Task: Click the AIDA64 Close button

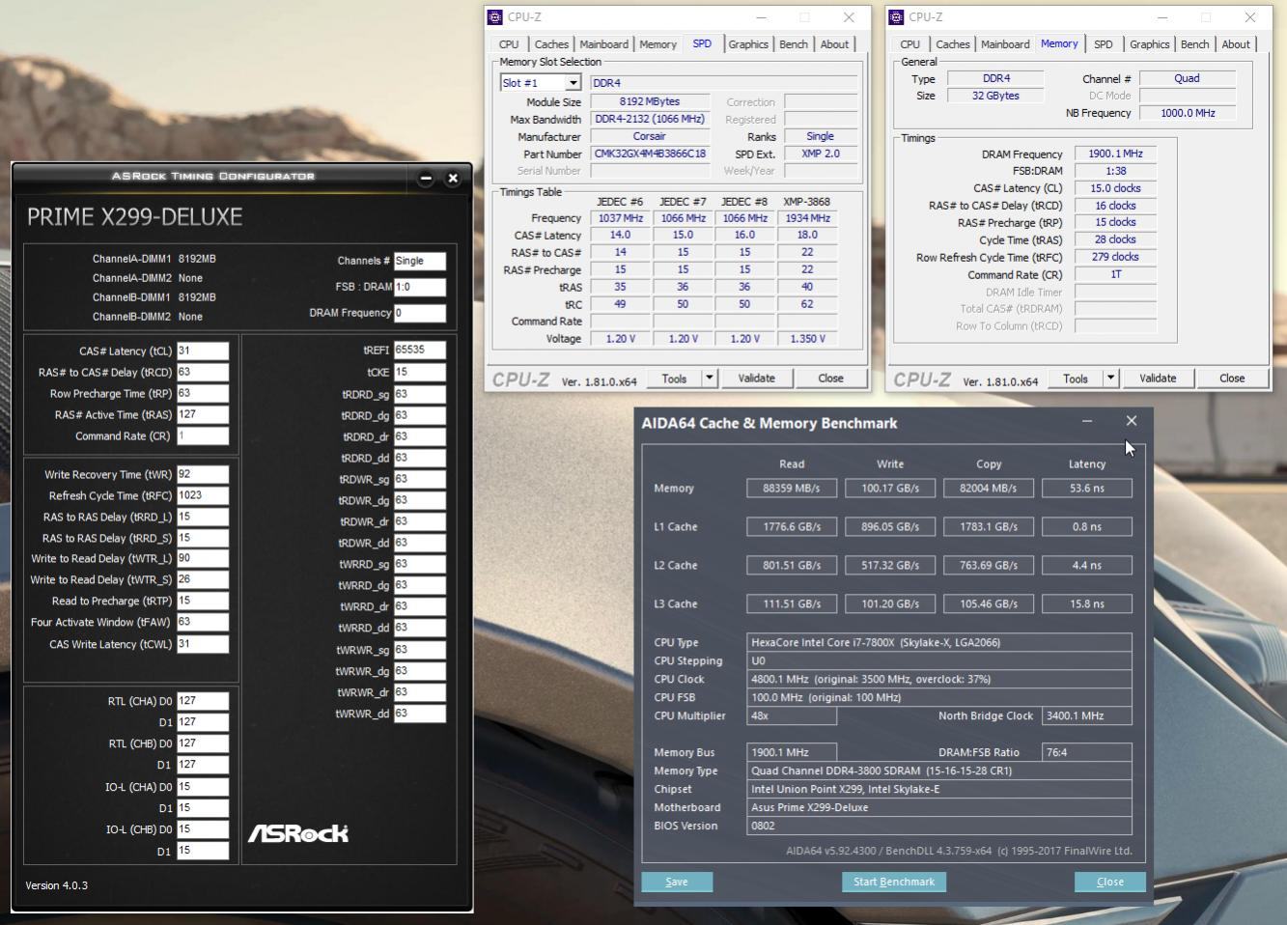Action: (1110, 882)
